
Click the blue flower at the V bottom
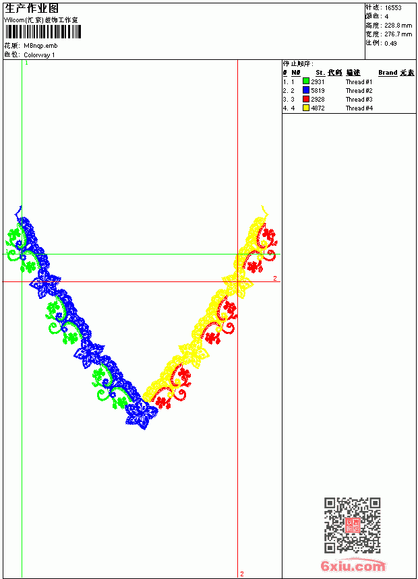[142, 415]
